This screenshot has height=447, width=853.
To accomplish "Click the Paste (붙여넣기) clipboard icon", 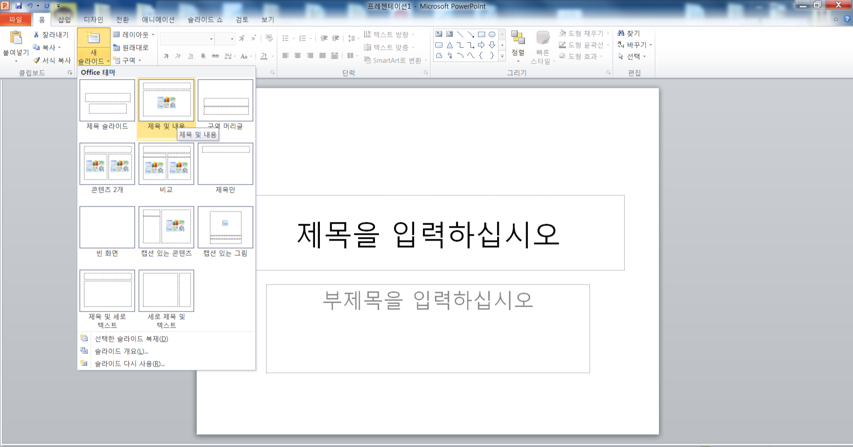I will coord(16,38).
